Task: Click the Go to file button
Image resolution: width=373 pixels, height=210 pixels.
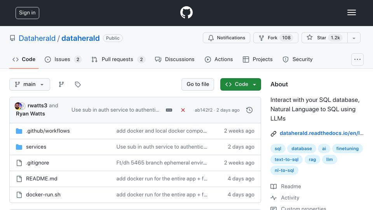Action: coord(198,84)
